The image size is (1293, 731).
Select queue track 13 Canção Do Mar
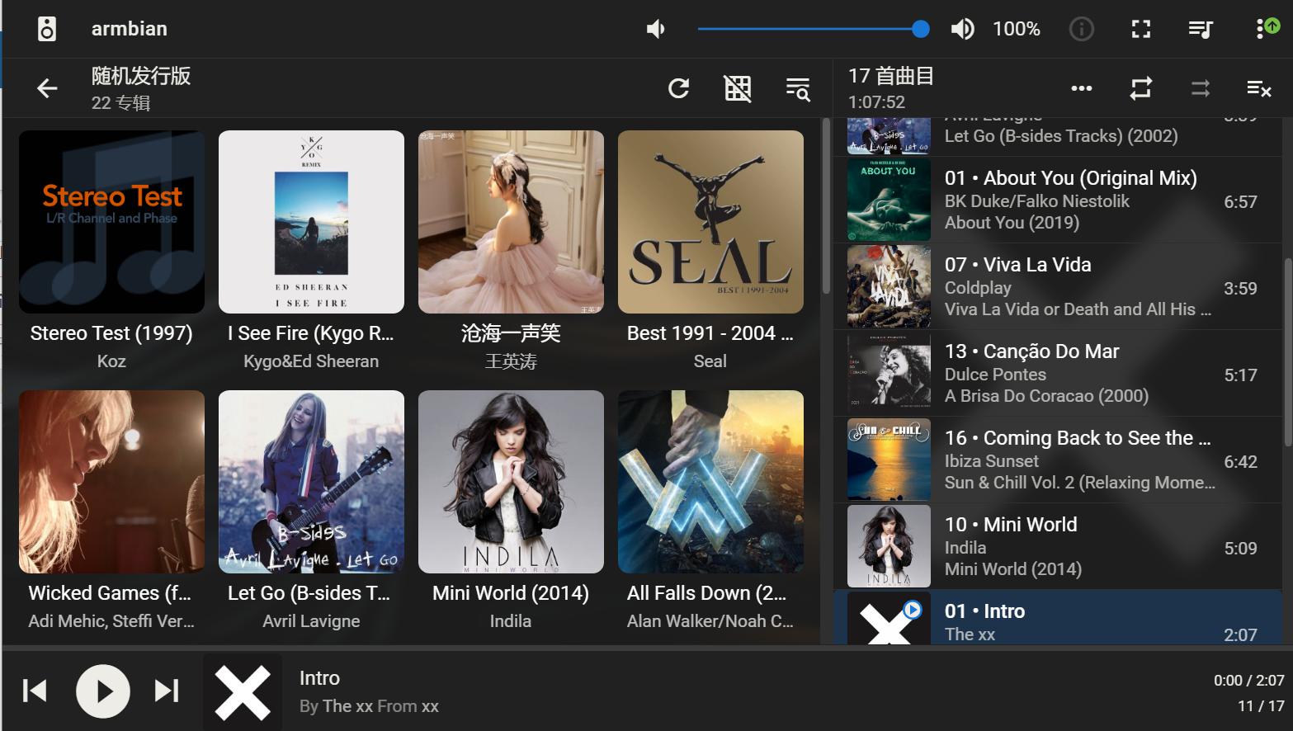coord(1058,373)
